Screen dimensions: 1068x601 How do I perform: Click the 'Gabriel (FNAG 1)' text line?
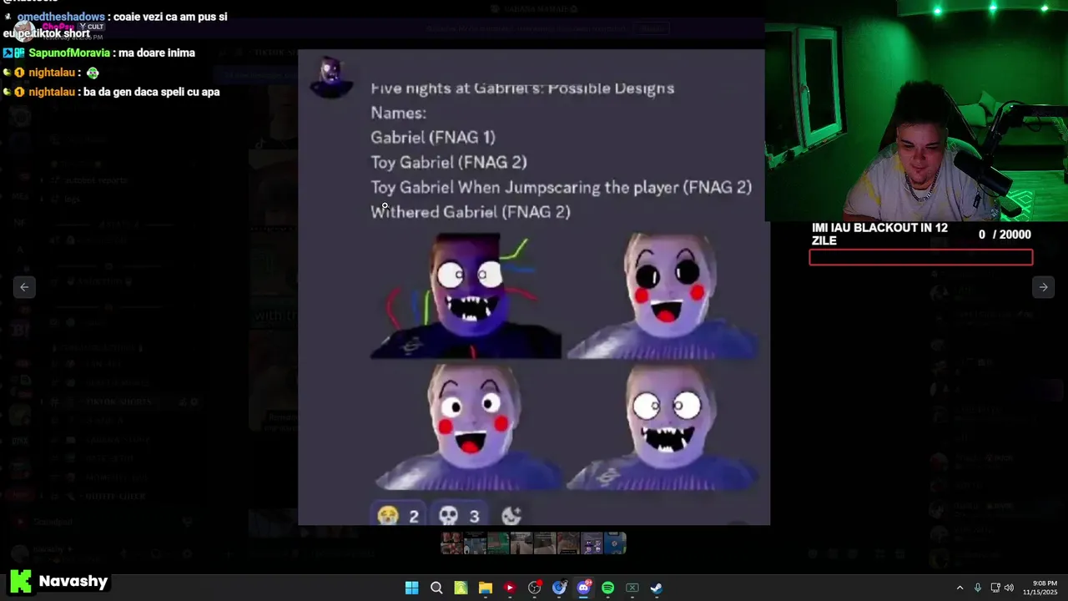click(x=433, y=137)
